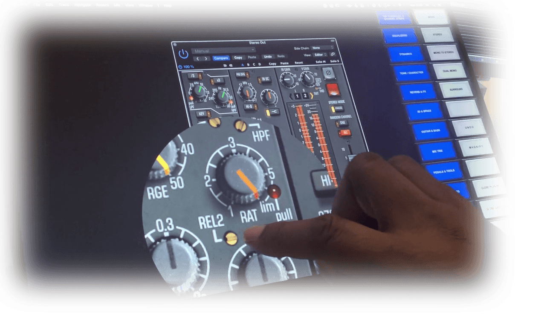Click the V GAIN knob

tap(307, 78)
